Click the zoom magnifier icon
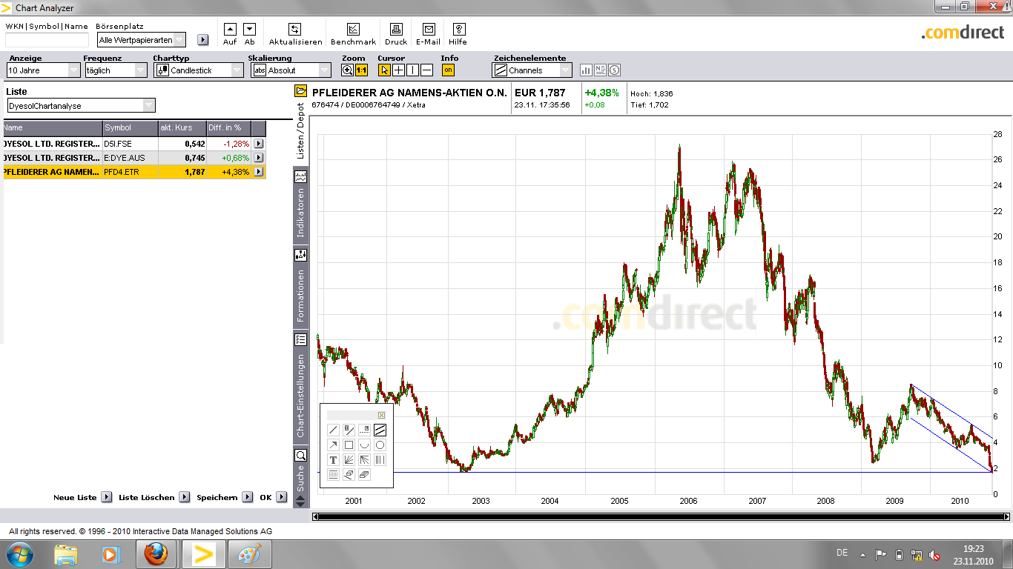The image size is (1013, 569). [347, 70]
